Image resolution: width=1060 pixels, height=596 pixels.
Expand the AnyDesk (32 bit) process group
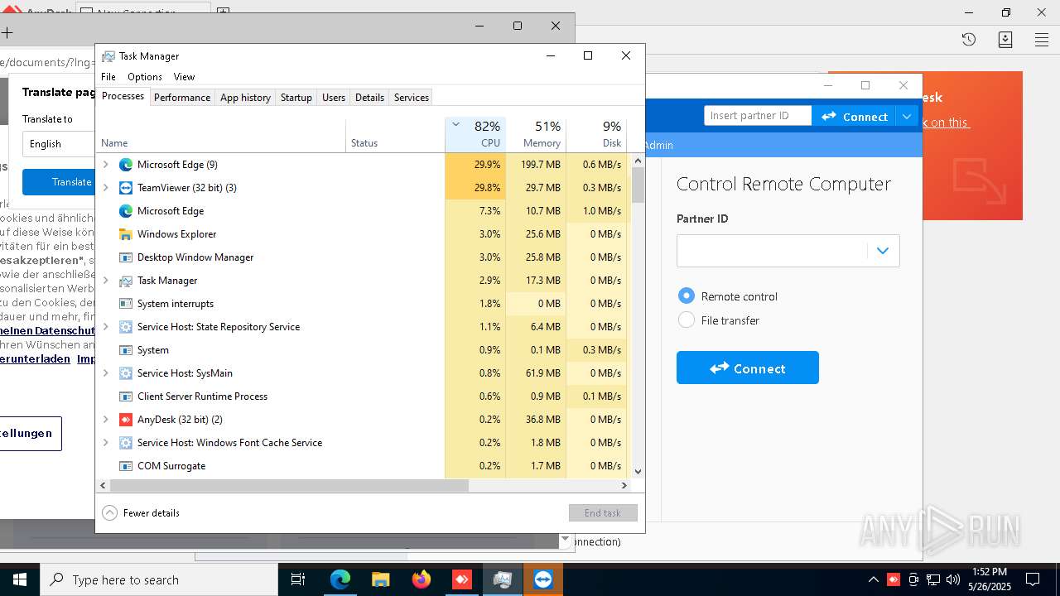pos(105,420)
